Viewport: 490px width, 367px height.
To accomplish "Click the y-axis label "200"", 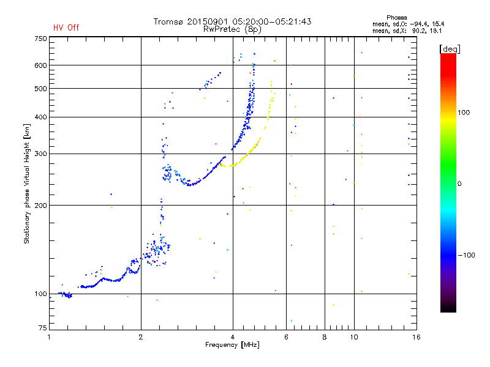I will (40, 206).
